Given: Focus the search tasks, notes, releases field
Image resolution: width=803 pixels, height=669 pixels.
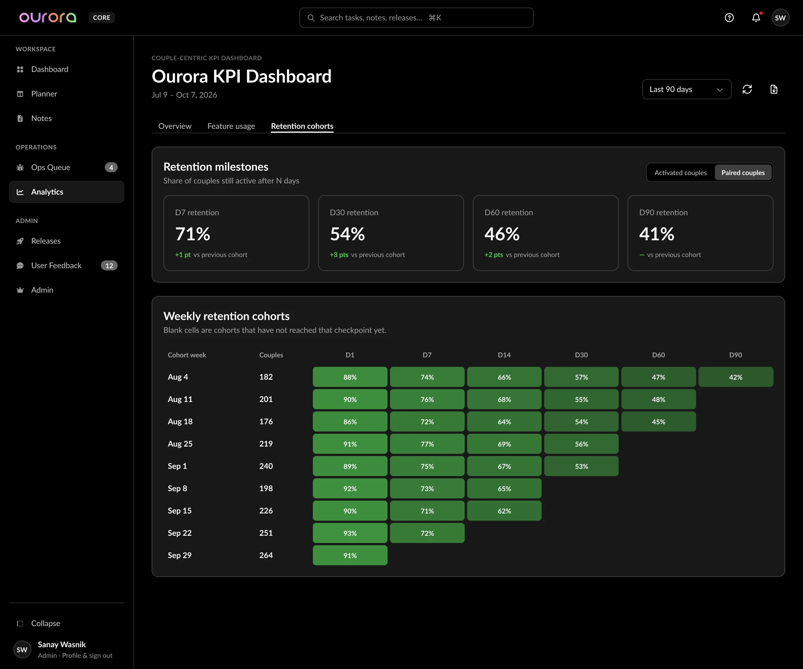Looking at the screenshot, I should 416,18.
